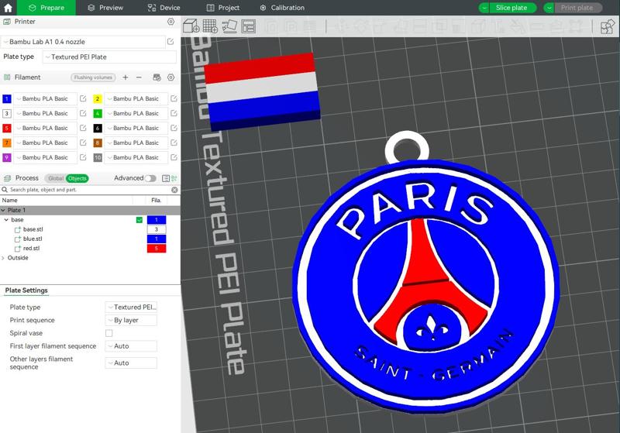Open the Assembly view puzzle icon
The image size is (620, 433).
click(x=607, y=26)
